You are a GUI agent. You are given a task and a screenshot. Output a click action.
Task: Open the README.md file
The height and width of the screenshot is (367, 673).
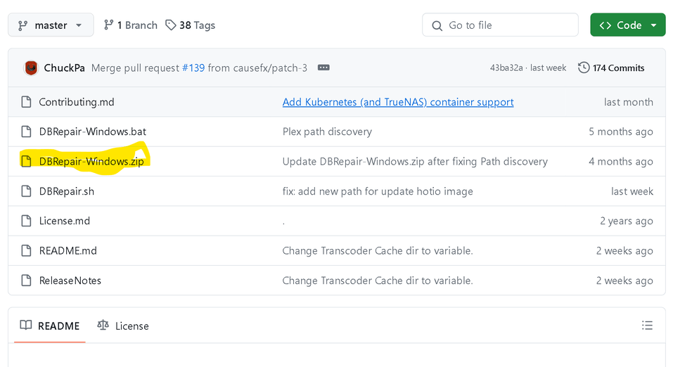[68, 251]
